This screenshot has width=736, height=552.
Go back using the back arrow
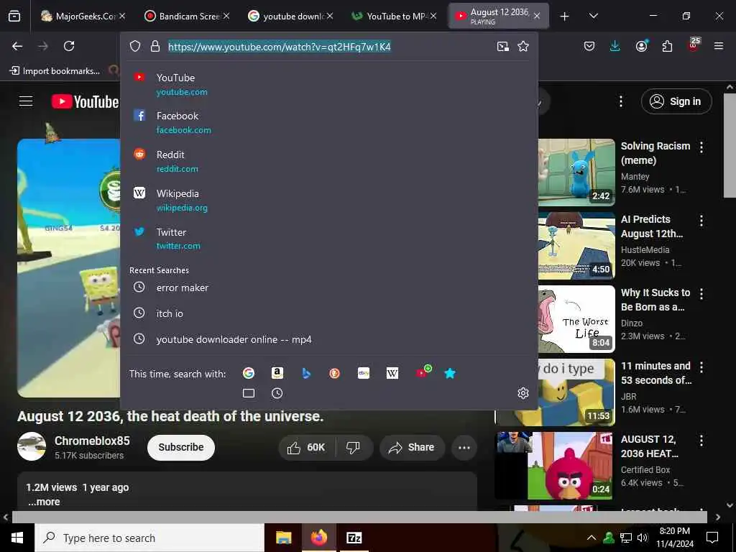[x=17, y=46]
